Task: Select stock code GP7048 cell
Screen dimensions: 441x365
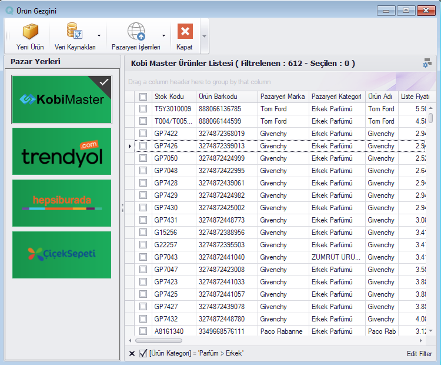Action: tap(174, 171)
